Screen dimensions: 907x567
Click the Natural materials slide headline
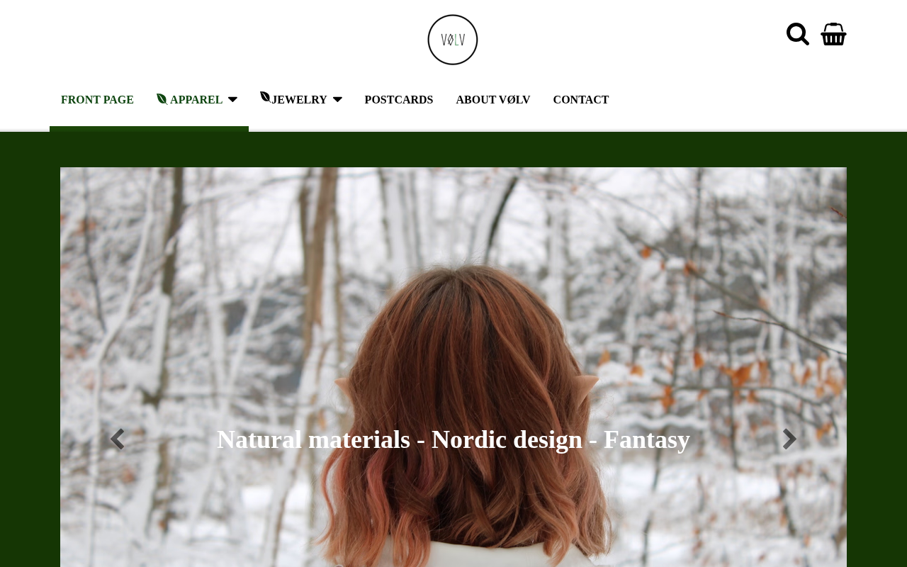453,439
